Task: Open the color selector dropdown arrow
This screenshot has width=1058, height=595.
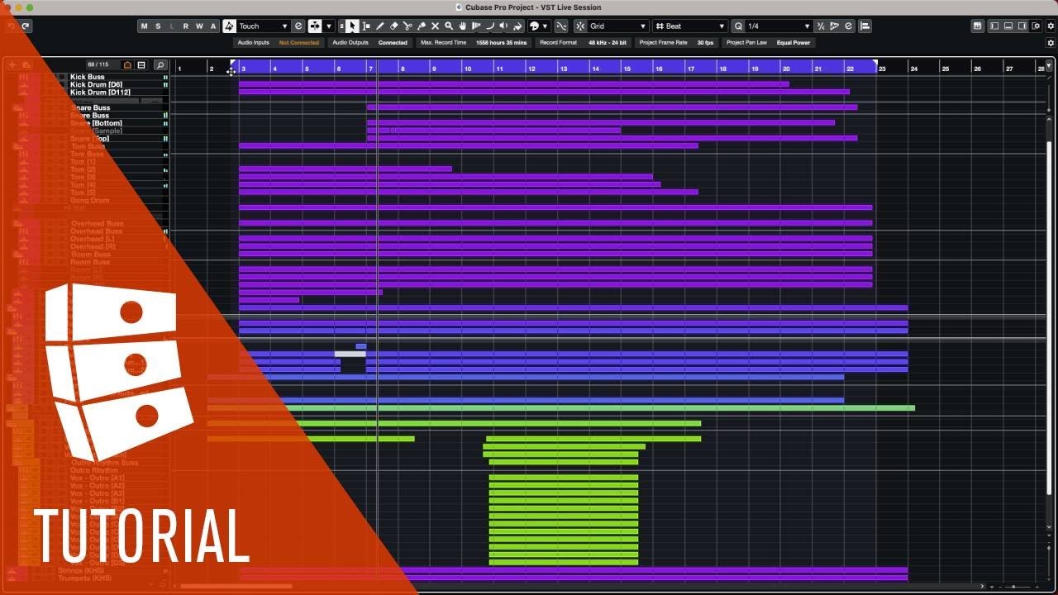Action: (545, 26)
